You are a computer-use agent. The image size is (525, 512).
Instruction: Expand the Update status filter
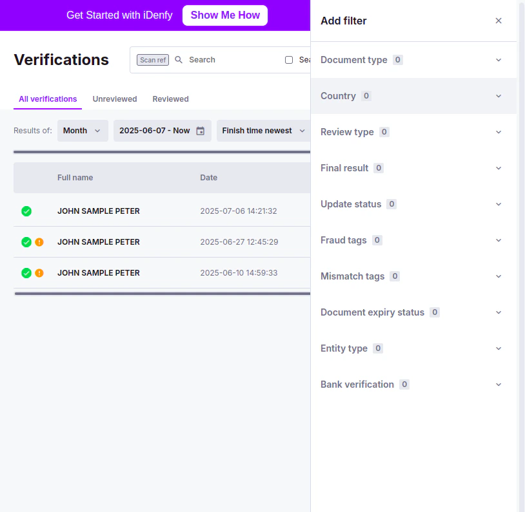413,204
